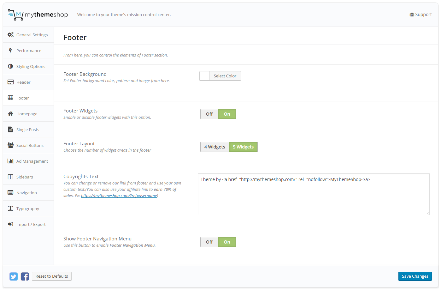Turn off Footer Widgets

(209, 114)
